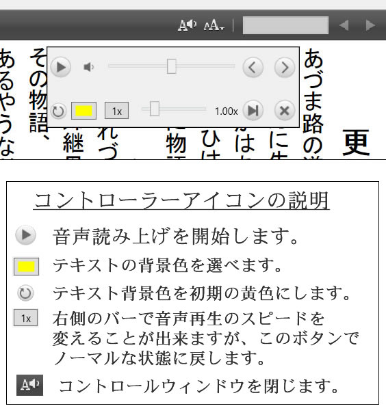386x417 pixels.
Task: Click the 1x button in the legend
Action: [25, 318]
